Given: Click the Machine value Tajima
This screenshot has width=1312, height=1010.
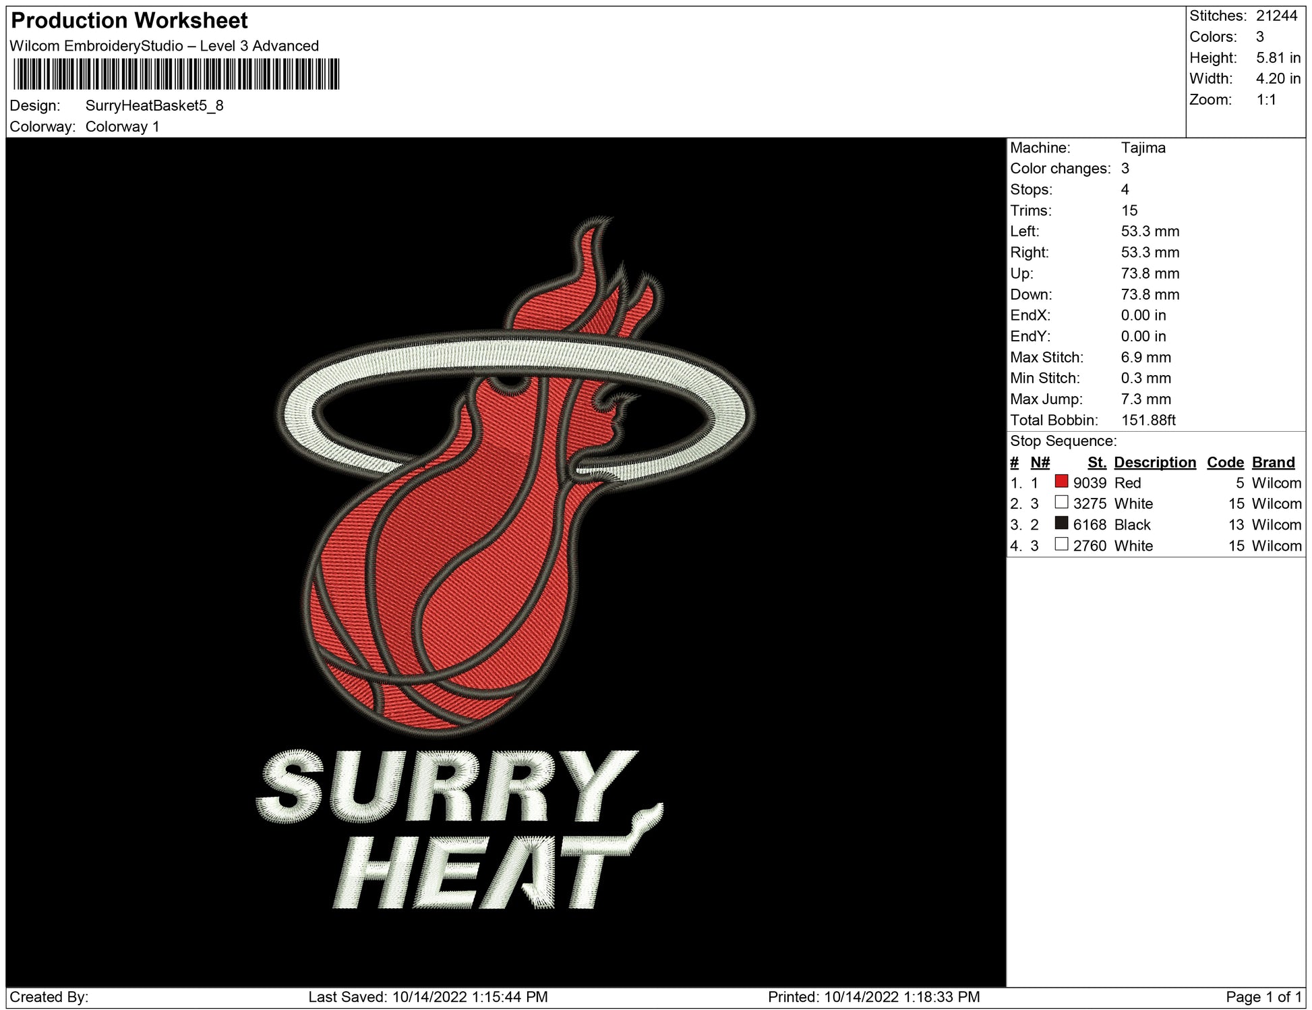Looking at the screenshot, I should 1143,148.
